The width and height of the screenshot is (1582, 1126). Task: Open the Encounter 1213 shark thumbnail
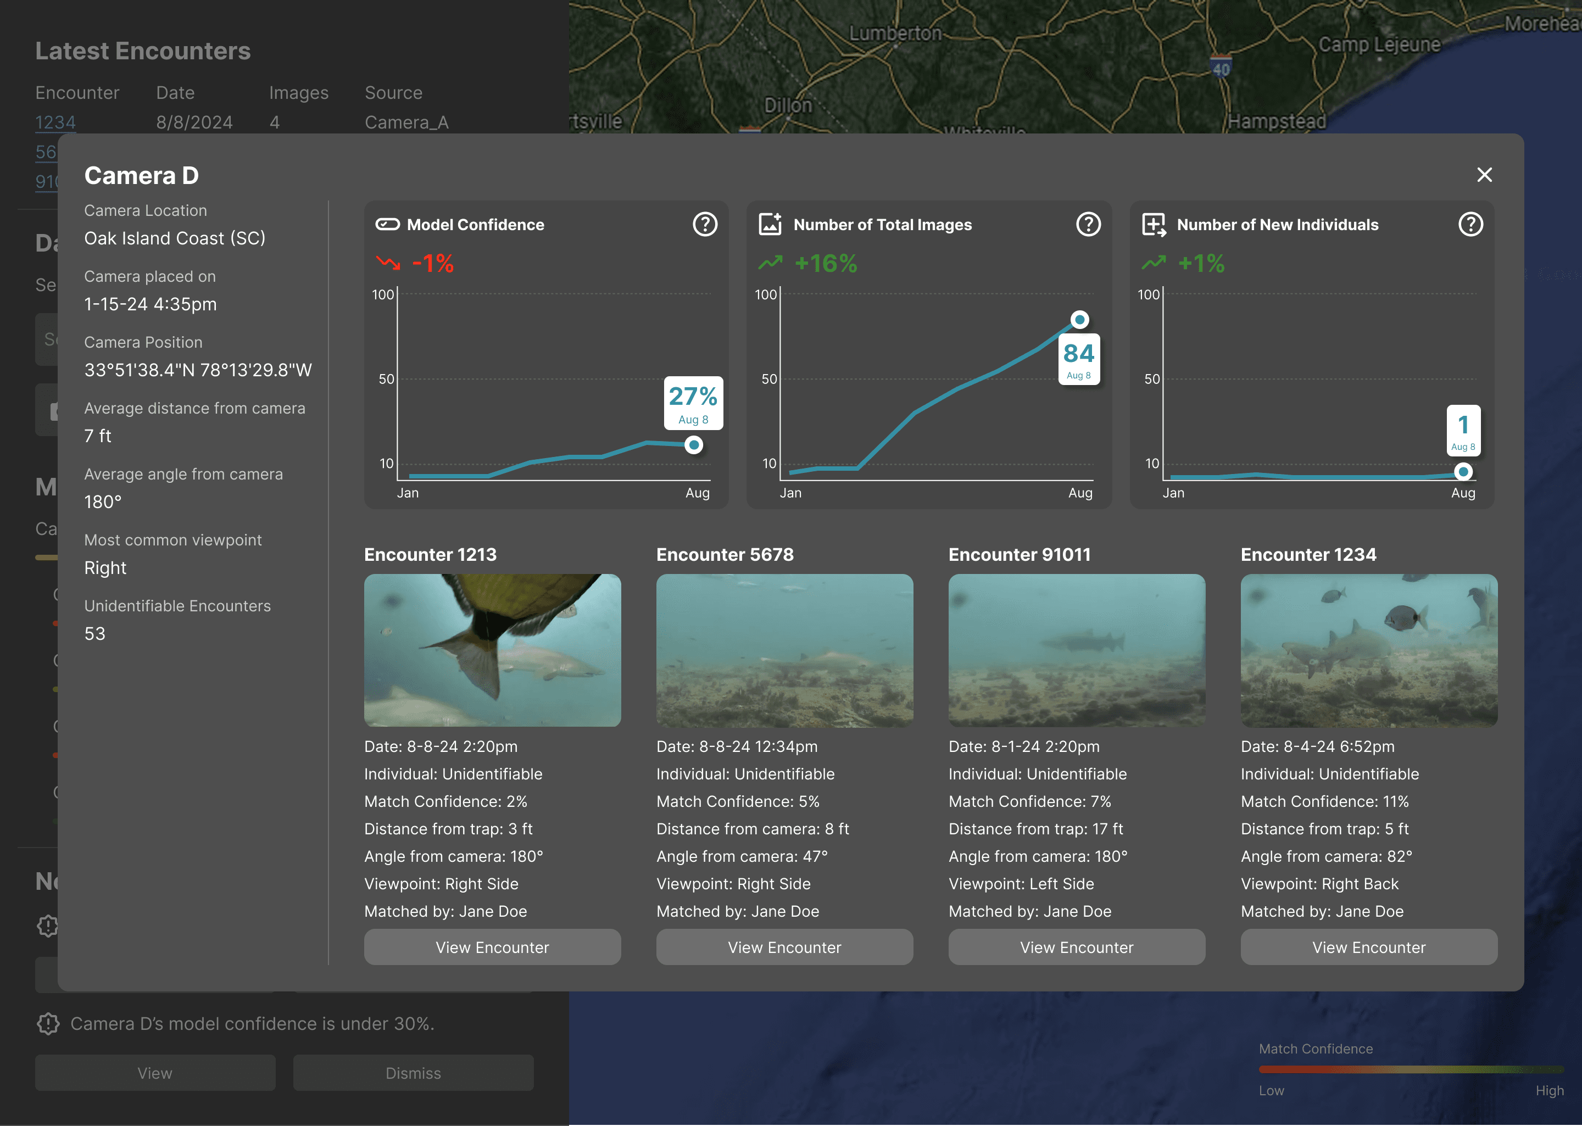(x=492, y=650)
